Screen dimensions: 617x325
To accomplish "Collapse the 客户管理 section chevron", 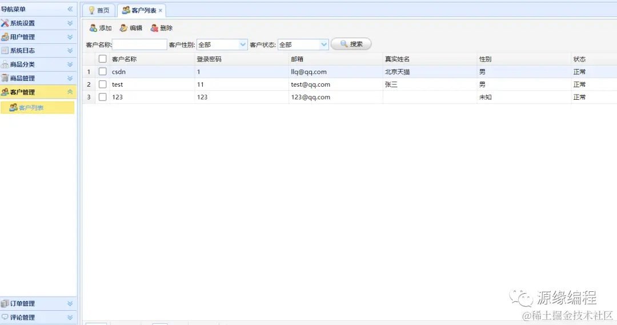I will [70, 92].
